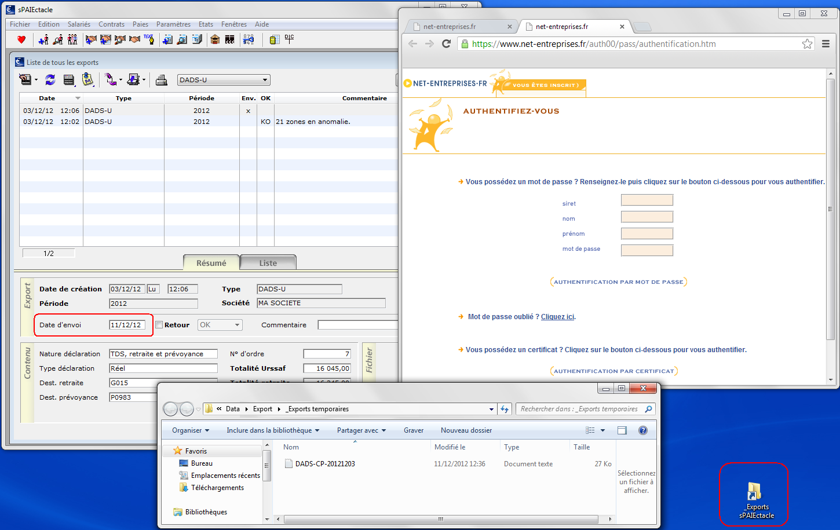Click the black ledger arrows icon
The width and height of the screenshot is (840, 530).
pos(230,39)
